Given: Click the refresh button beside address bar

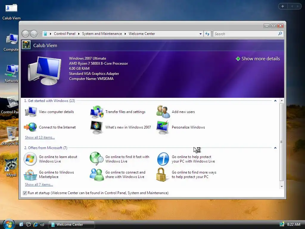Looking at the screenshot, I should point(207,34).
